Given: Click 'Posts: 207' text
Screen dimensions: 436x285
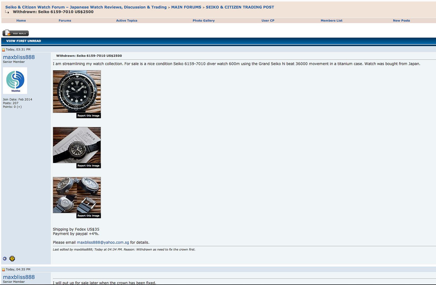Looking at the screenshot, I should (x=11, y=103).
